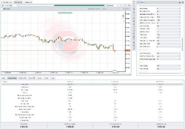The width and height of the screenshot is (185, 129).
Task: Click the End Hour (UTC) stepper
Action: (180, 32)
